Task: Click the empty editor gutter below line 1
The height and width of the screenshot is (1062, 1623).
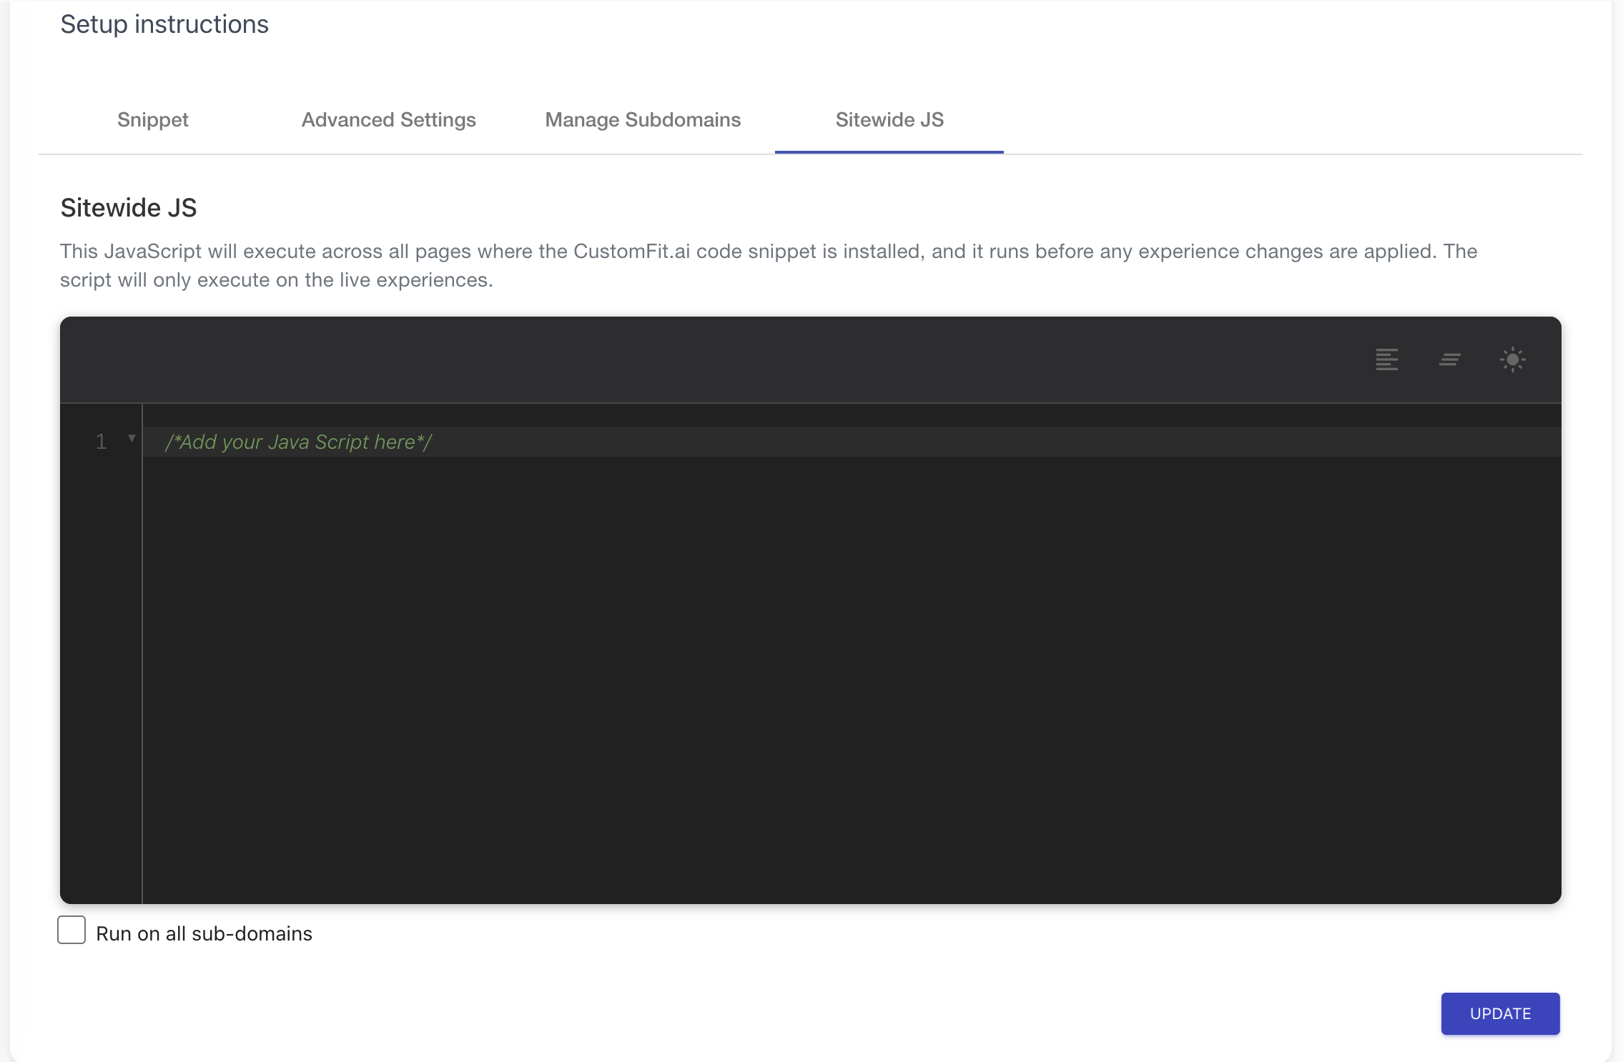Action: [x=101, y=643]
